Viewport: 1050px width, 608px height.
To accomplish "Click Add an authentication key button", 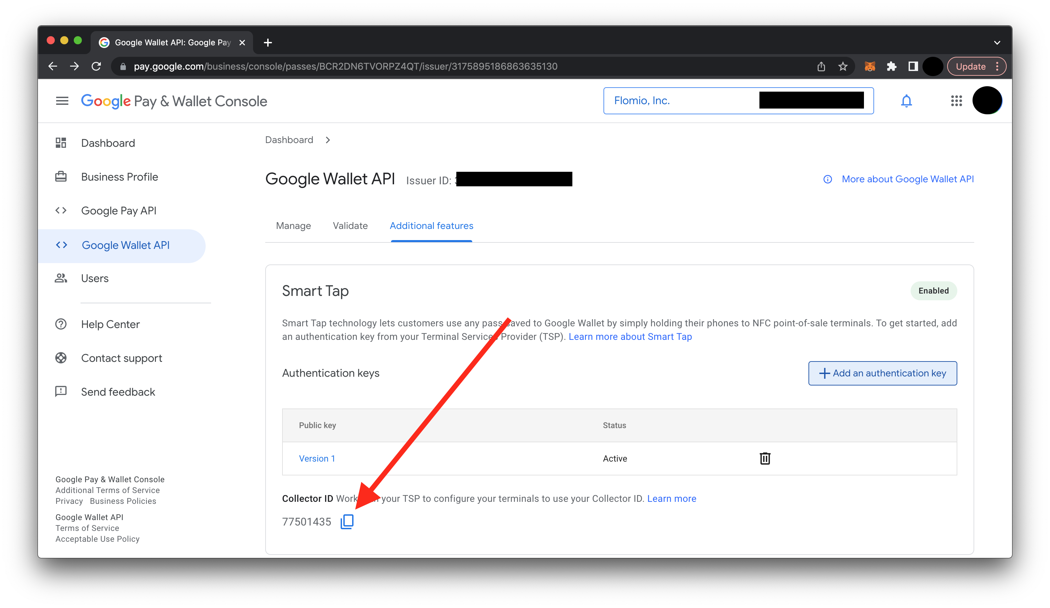I will (882, 373).
